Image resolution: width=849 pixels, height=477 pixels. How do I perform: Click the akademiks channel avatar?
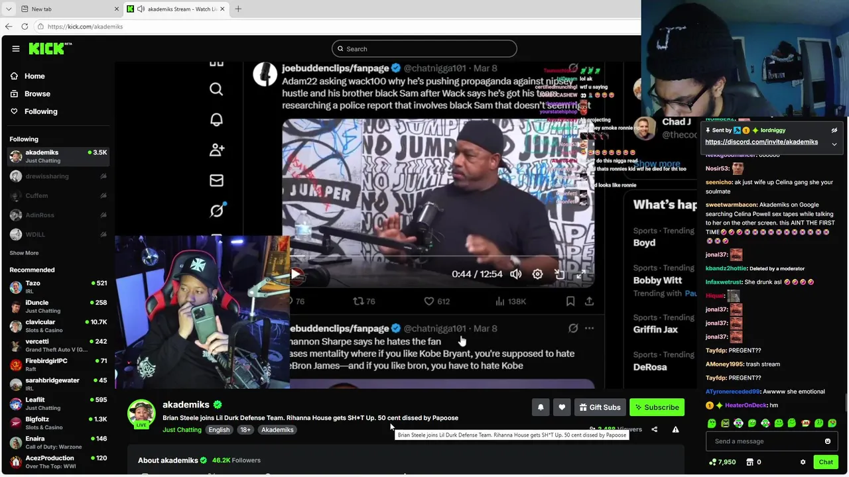[x=141, y=413]
